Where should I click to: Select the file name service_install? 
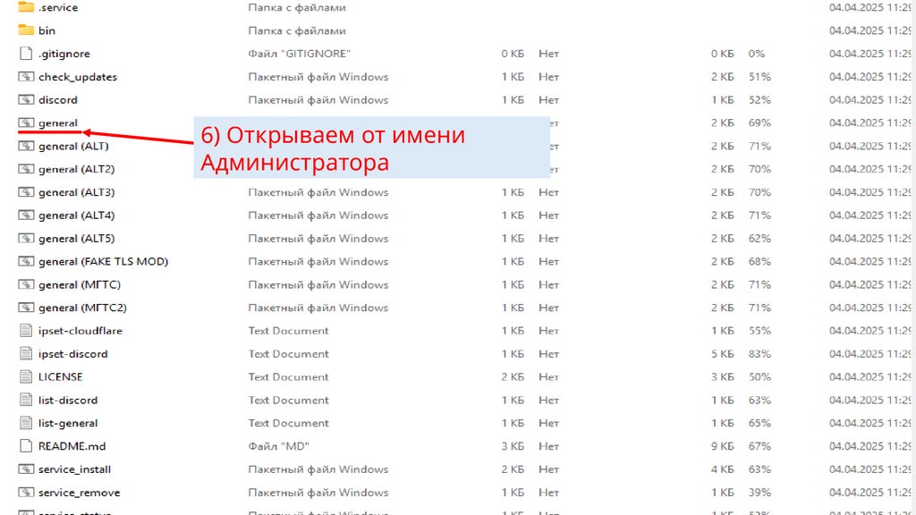point(74,469)
